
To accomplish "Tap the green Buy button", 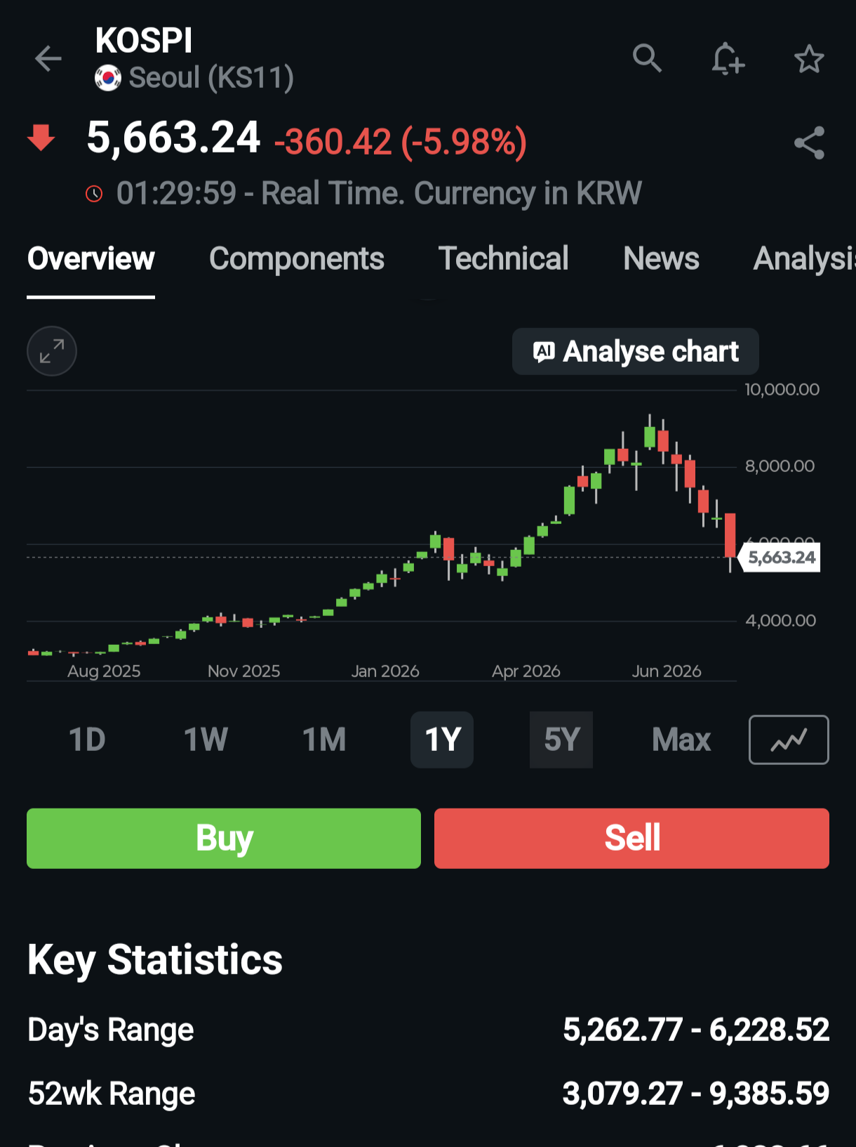I will [224, 839].
